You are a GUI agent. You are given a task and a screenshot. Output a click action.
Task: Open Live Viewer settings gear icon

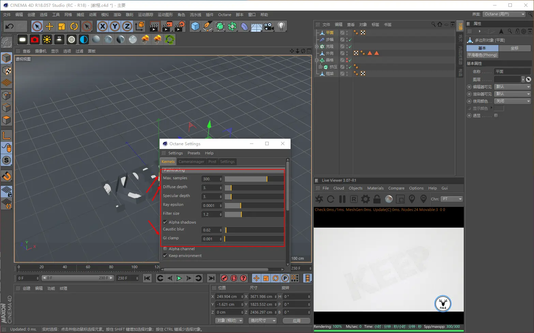tap(366, 199)
